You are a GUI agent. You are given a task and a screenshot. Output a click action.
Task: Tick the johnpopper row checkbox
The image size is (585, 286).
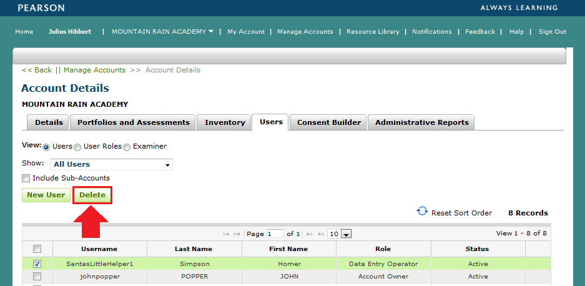click(37, 276)
